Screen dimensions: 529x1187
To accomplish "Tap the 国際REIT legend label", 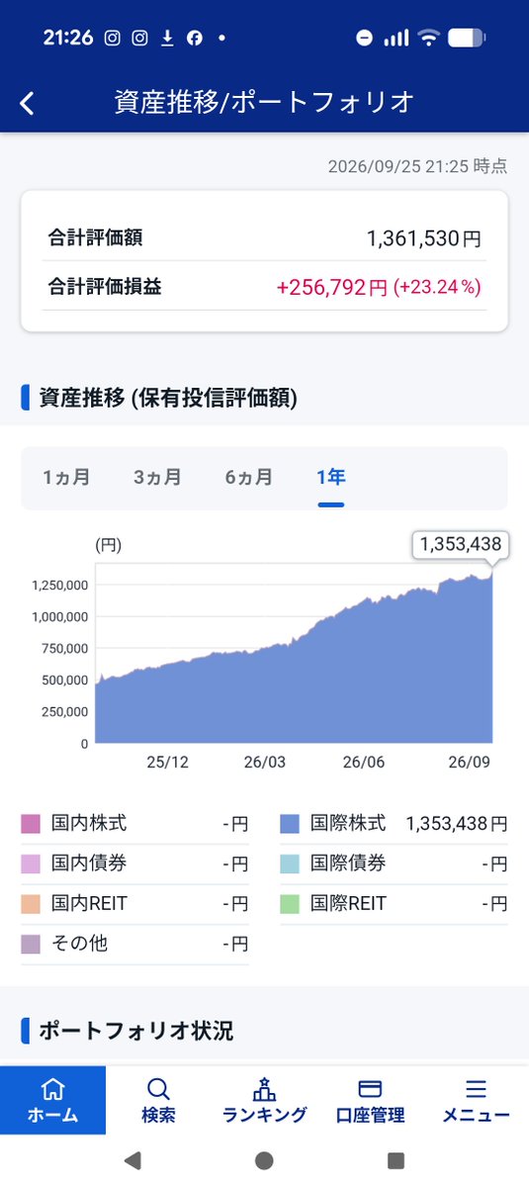I will pos(348,903).
